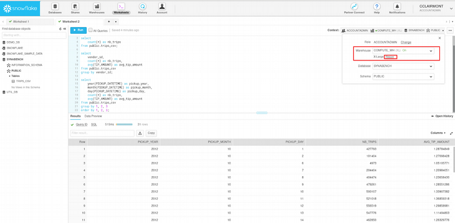Select the Results tab
The image size is (455, 223).
[76, 116]
